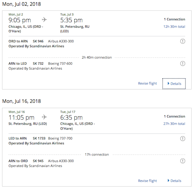Screen dimensions: 194x189
Task: Click info icon for ARN to LED flight
Action: pos(183,64)
